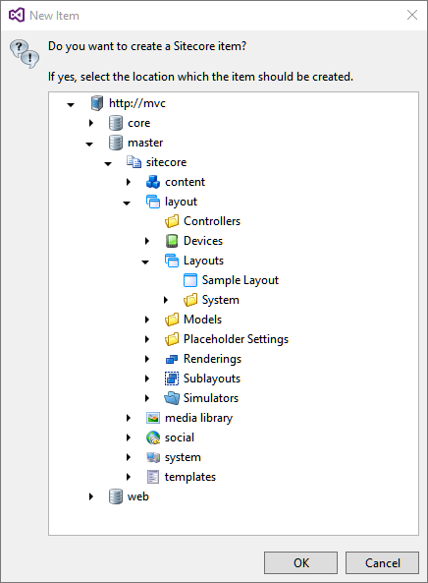
Task: Click the Placeholder Settings folder icon
Action: coord(172,339)
